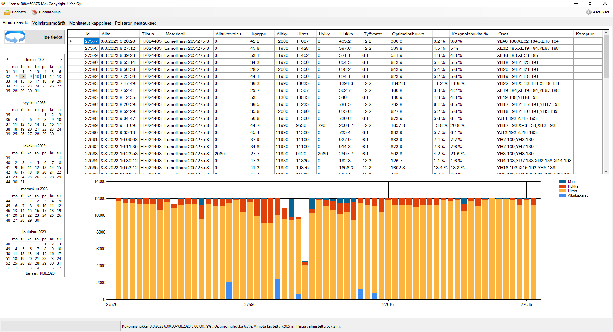Sort by the Materiaali column header
This screenshot has width=613, height=332.
click(175, 34)
